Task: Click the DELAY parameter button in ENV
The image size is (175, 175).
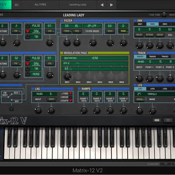Action: point(140,35)
